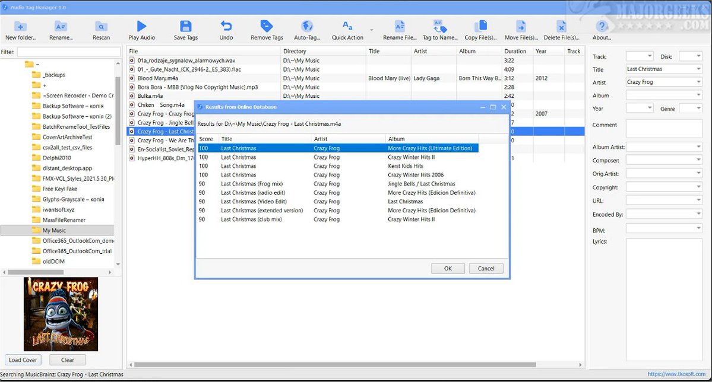Image resolution: width=712 pixels, height=382 pixels.
Task: Click the Quick Action icon
Action: point(347,26)
